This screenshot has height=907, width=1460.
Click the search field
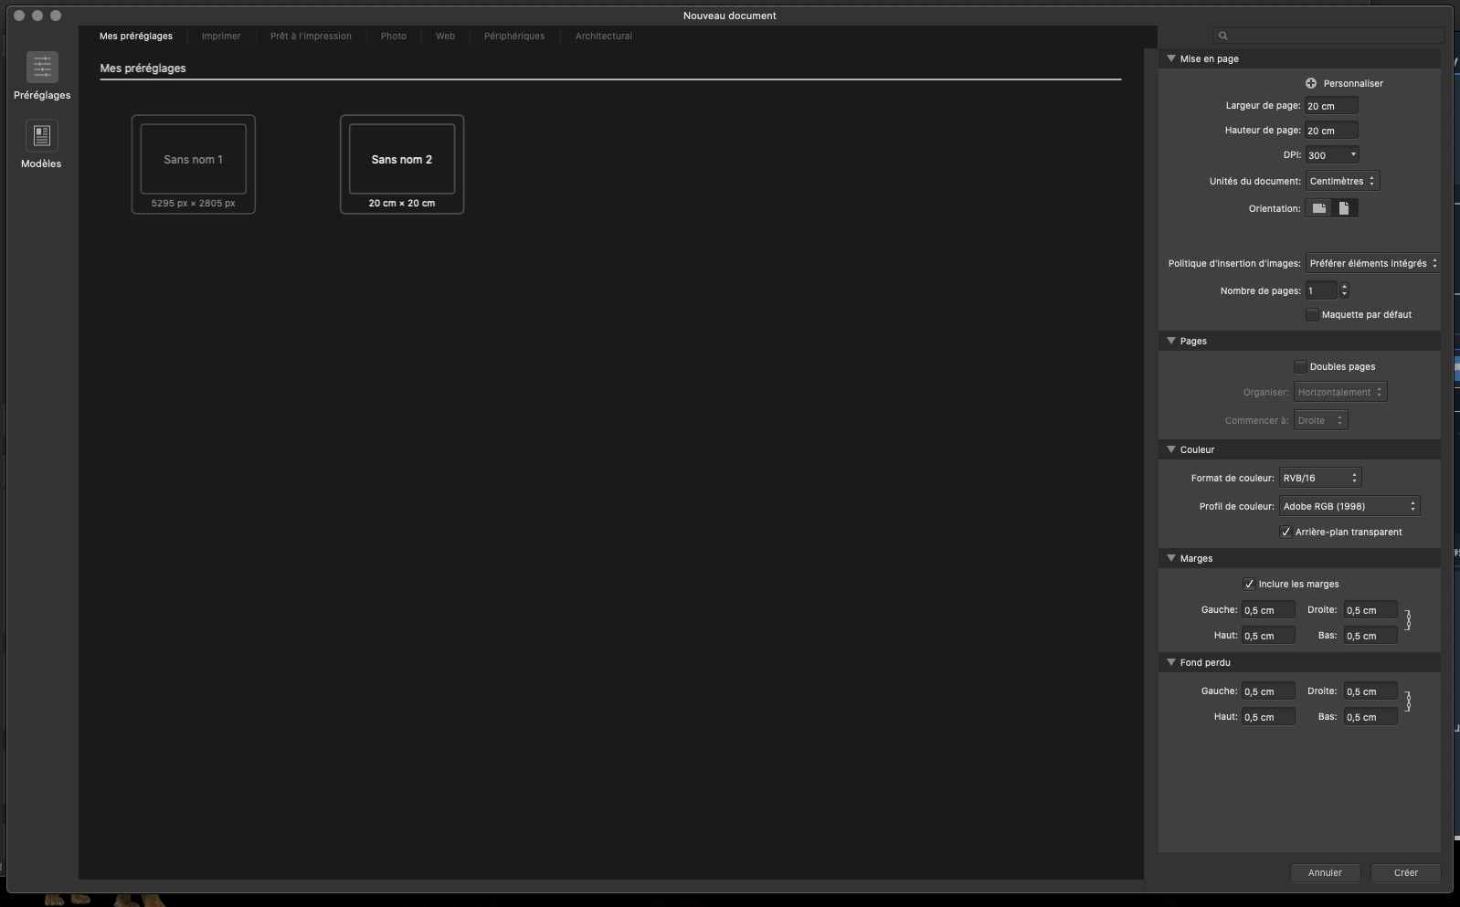click(1328, 36)
